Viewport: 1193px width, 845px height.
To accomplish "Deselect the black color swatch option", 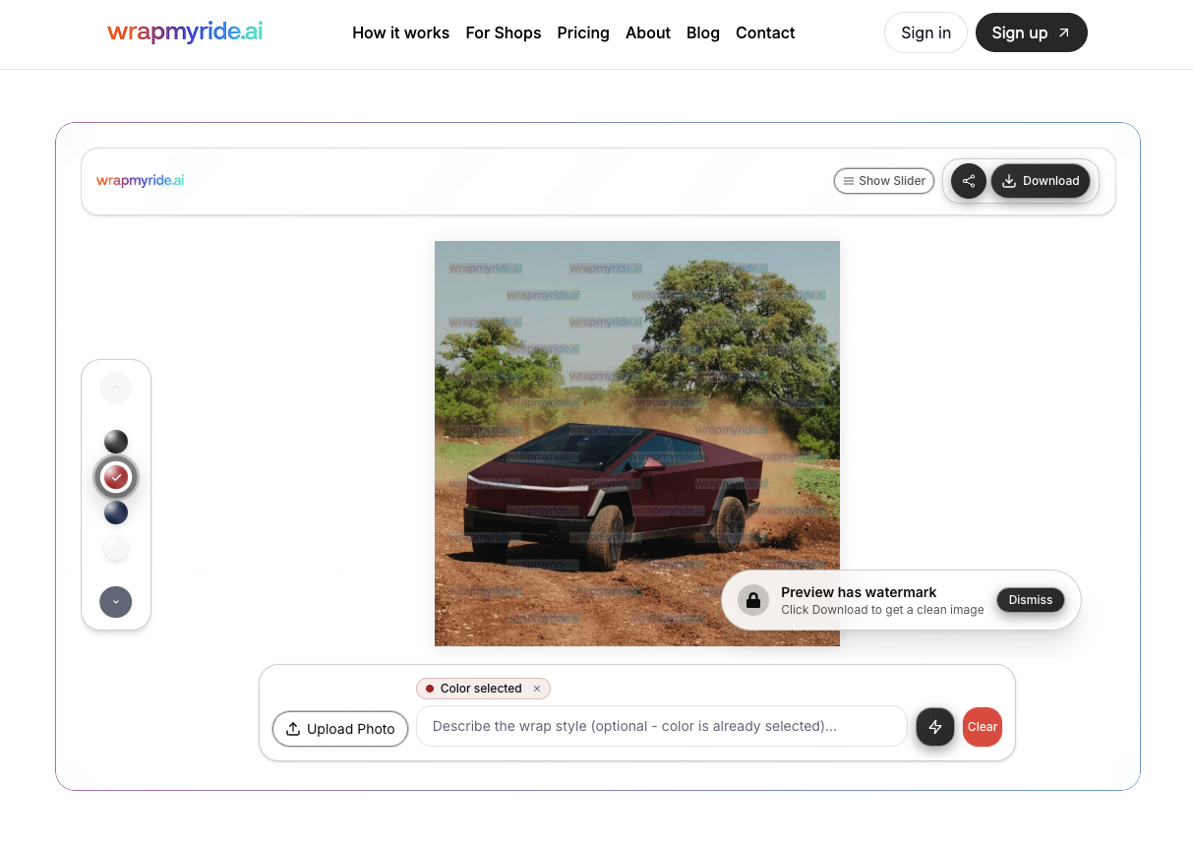I will pos(116,441).
